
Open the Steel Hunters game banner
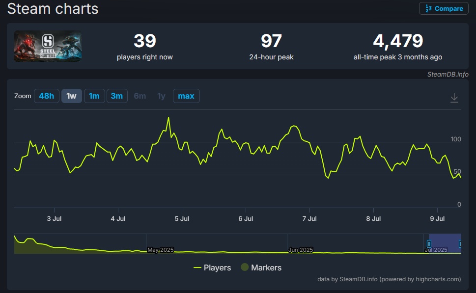coord(48,46)
